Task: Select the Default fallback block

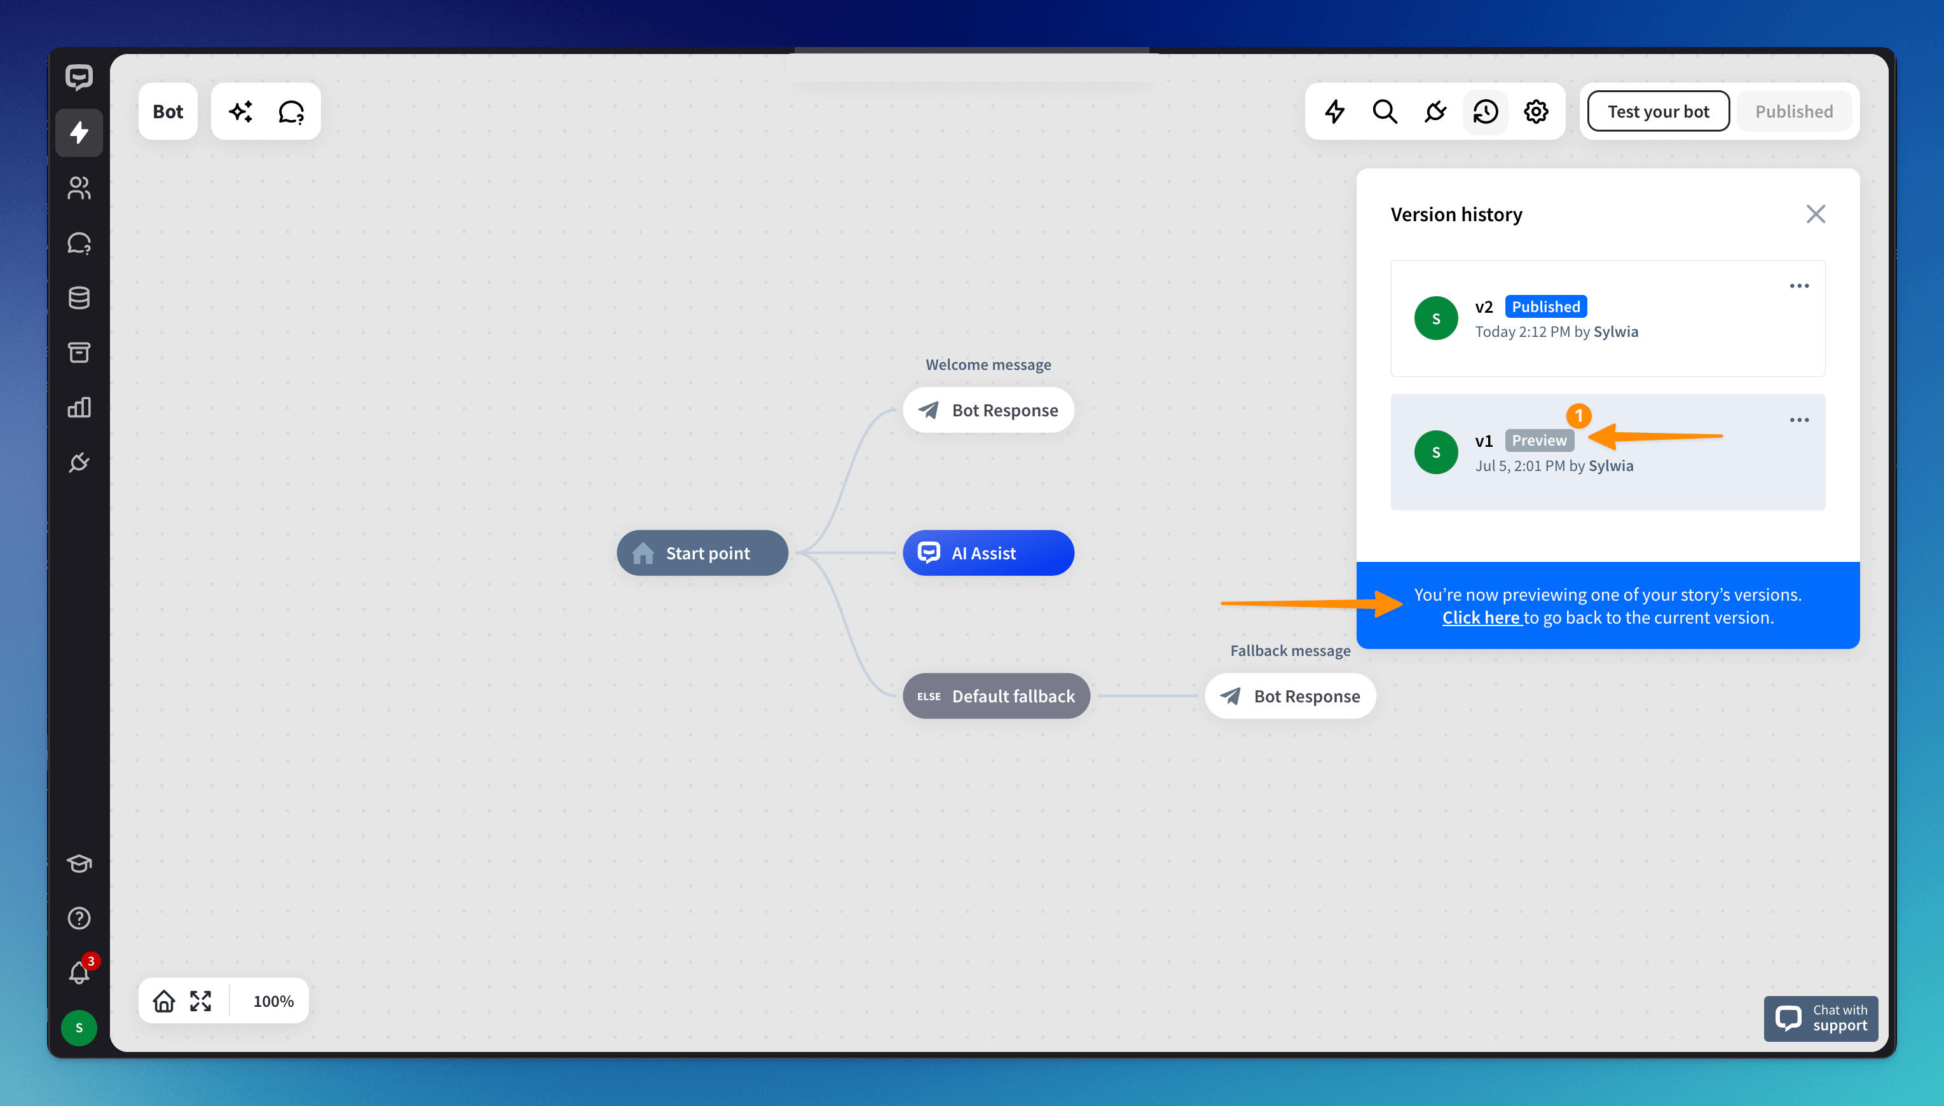Action: tap(996, 696)
